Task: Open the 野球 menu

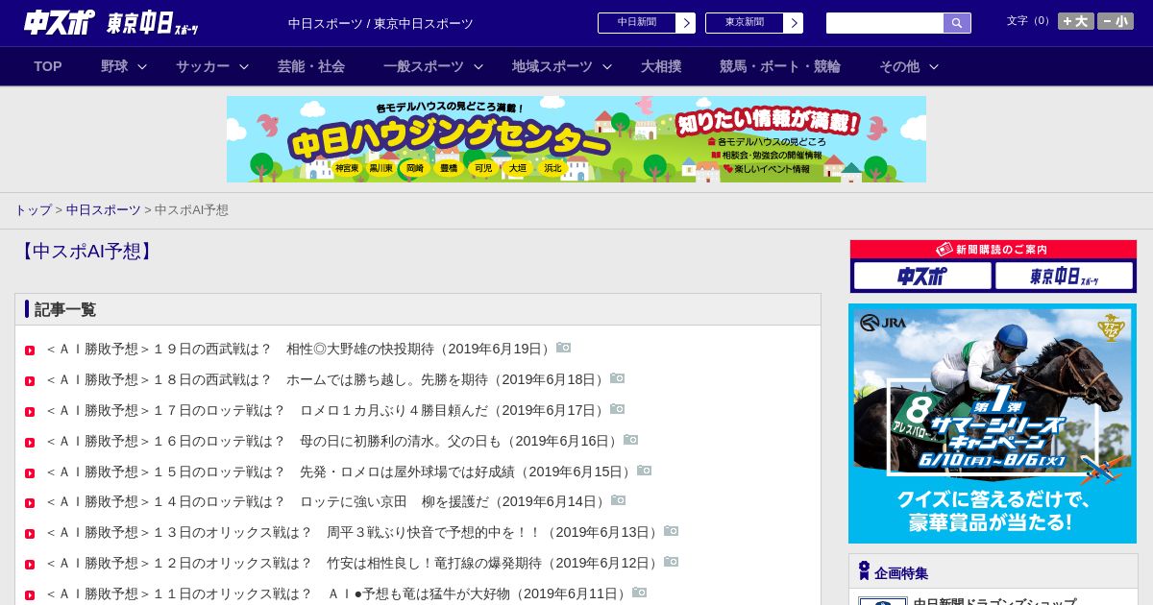Action: pos(114,66)
